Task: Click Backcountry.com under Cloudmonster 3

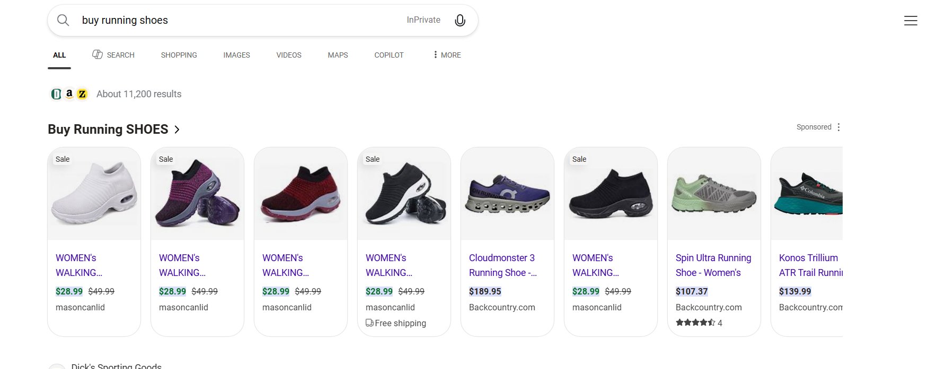Action: pos(502,307)
